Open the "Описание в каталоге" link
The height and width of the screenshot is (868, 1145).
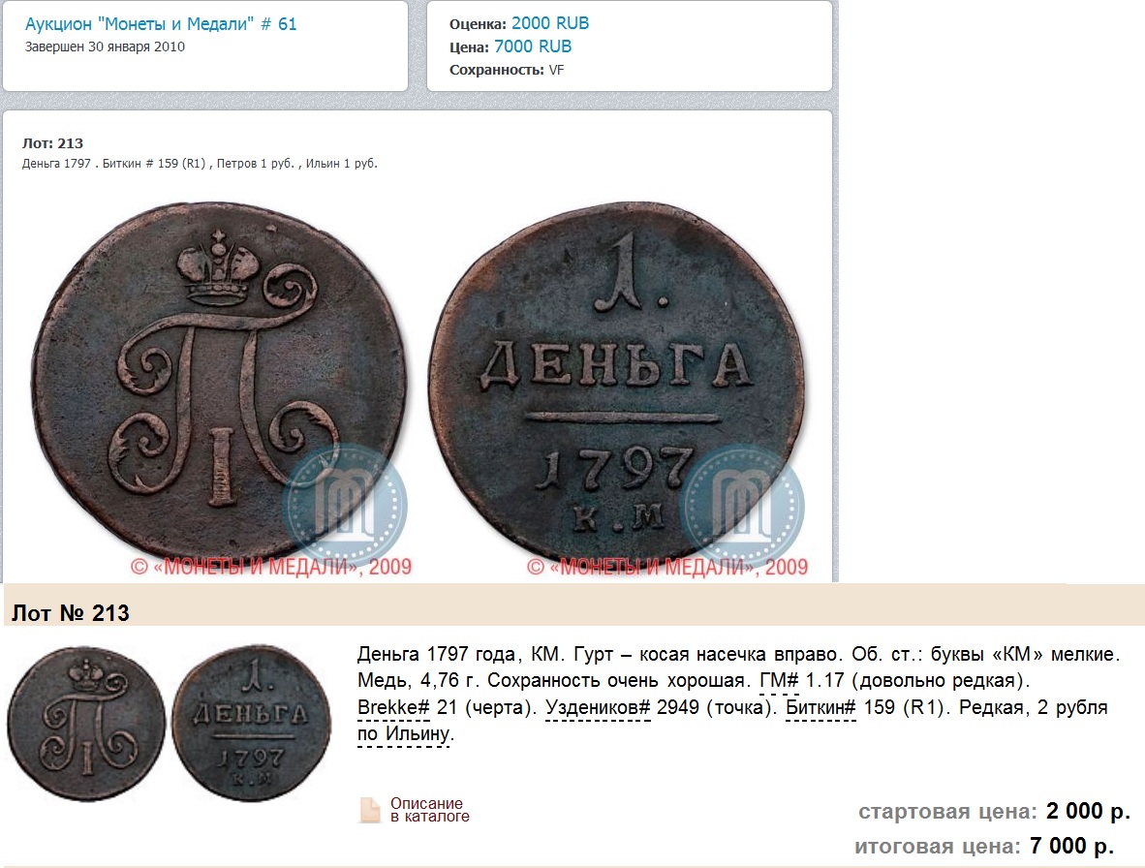(429, 810)
